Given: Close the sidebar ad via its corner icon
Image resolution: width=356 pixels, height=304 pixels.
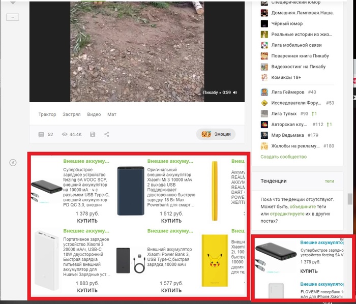Looking at the screenshot, I should pos(341,238).
